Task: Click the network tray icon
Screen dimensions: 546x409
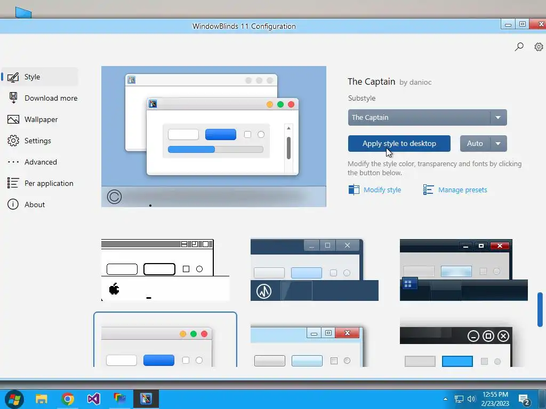Action: pyautogui.click(x=459, y=399)
